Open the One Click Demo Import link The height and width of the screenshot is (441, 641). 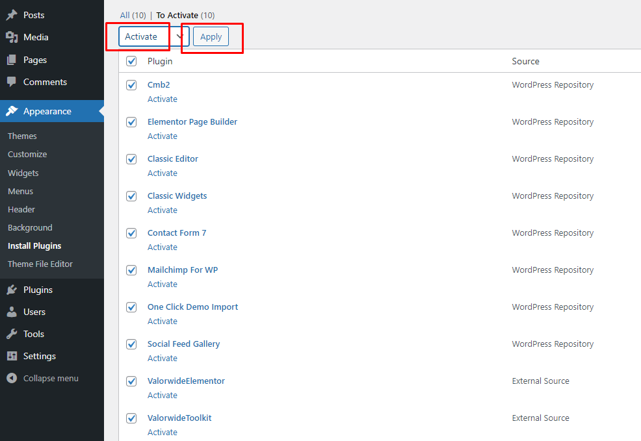[x=192, y=307]
